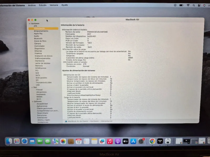Select Cámara in the sidebar

38,43
